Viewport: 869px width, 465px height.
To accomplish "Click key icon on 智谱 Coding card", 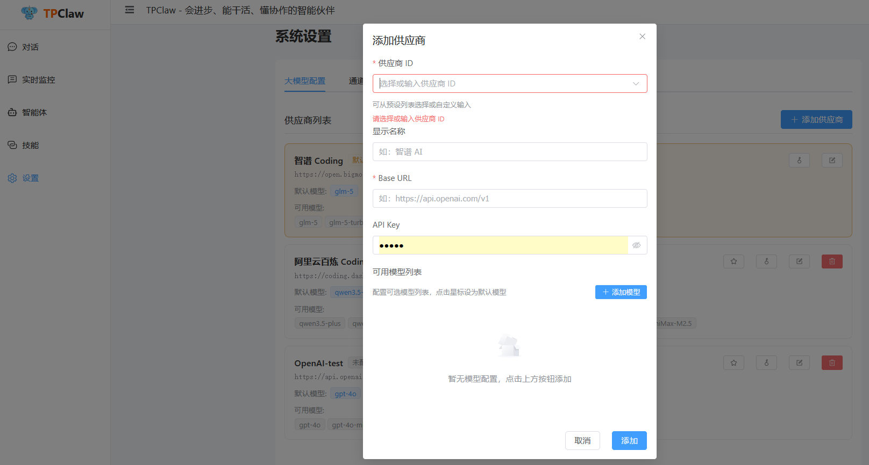I will coord(799,160).
